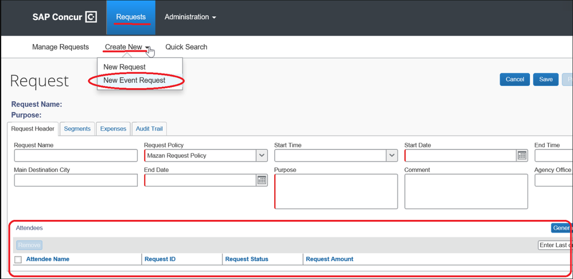The image size is (573, 279).
Task: Select all attendees with the header checkbox
Action: coord(18,260)
